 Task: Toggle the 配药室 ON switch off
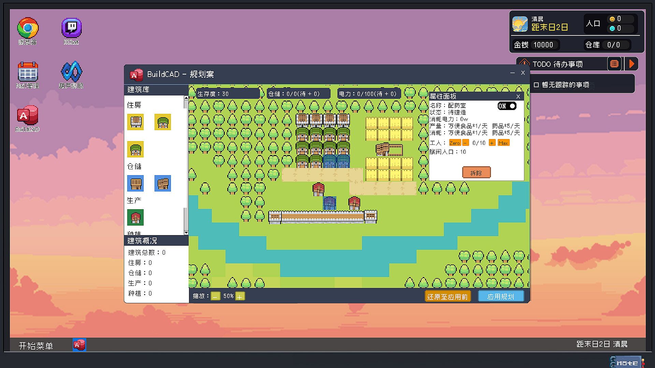pyautogui.click(x=507, y=106)
